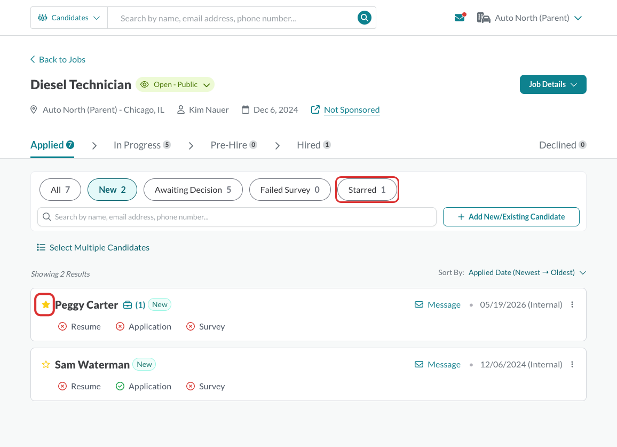Open the Sort By Applied Date dropdown
The height and width of the screenshot is (447, 617).
(x=527, y=272)
